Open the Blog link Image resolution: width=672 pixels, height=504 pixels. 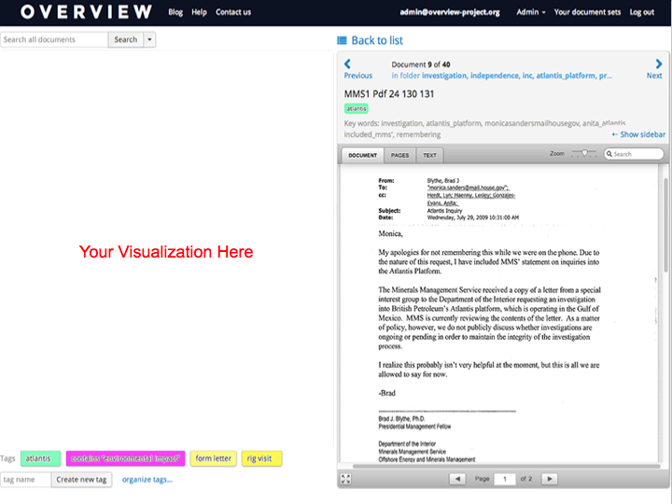[175, 12]
